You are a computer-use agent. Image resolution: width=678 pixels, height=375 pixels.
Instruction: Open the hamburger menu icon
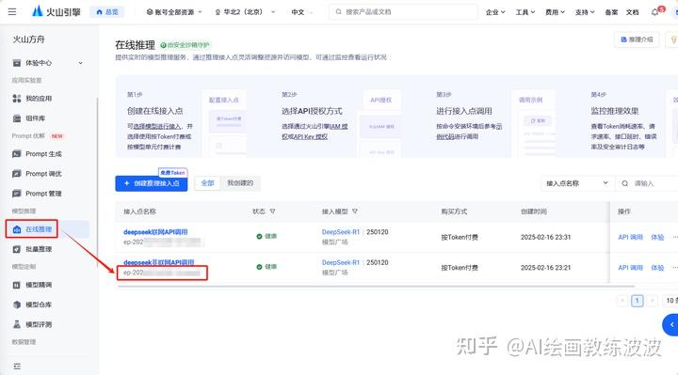click(12, 11)
